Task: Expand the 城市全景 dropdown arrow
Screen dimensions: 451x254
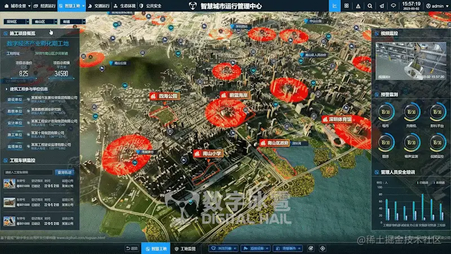Action: [29, 6]
